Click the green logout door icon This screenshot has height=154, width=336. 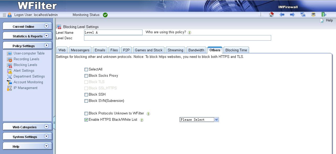[324, 15]
